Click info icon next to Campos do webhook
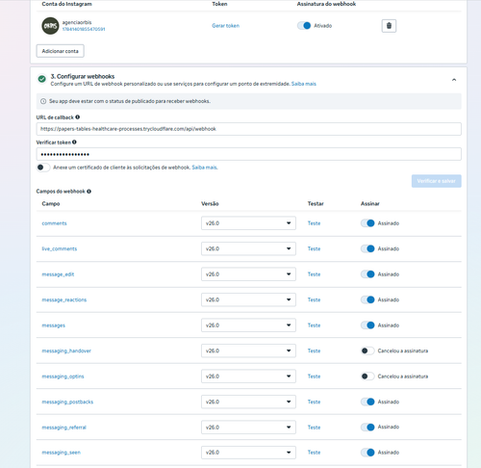Viewport: 481px width, 468px height. click(x=89, y=191)
